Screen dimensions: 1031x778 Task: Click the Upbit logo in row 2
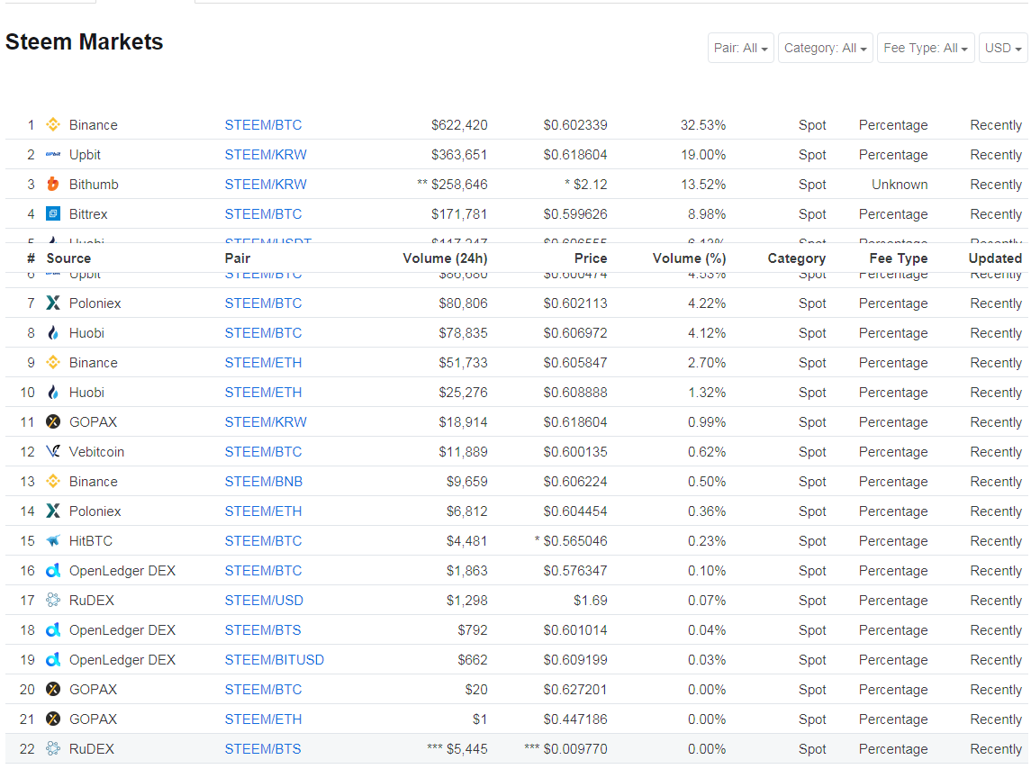click(x=53, y=154)
